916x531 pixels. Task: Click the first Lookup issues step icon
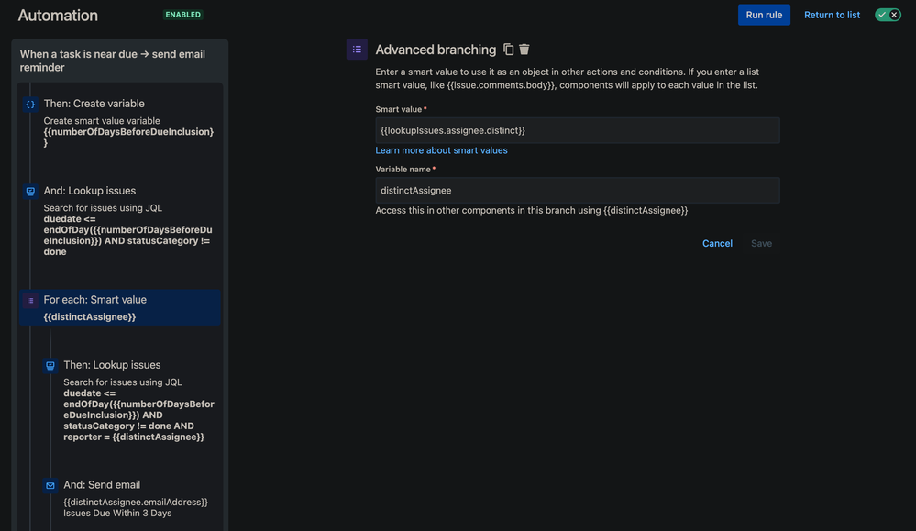pyautogui.click(x=30, y=192)
